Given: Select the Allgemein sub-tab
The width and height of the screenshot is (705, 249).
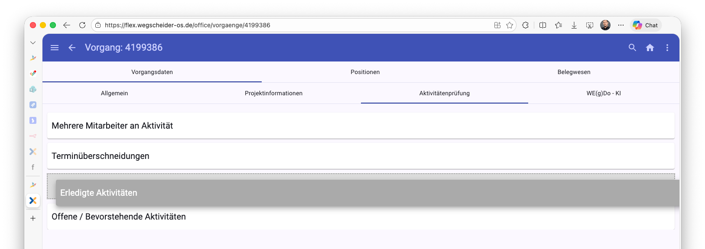Looking at the screenshot, I should point(114,93).
